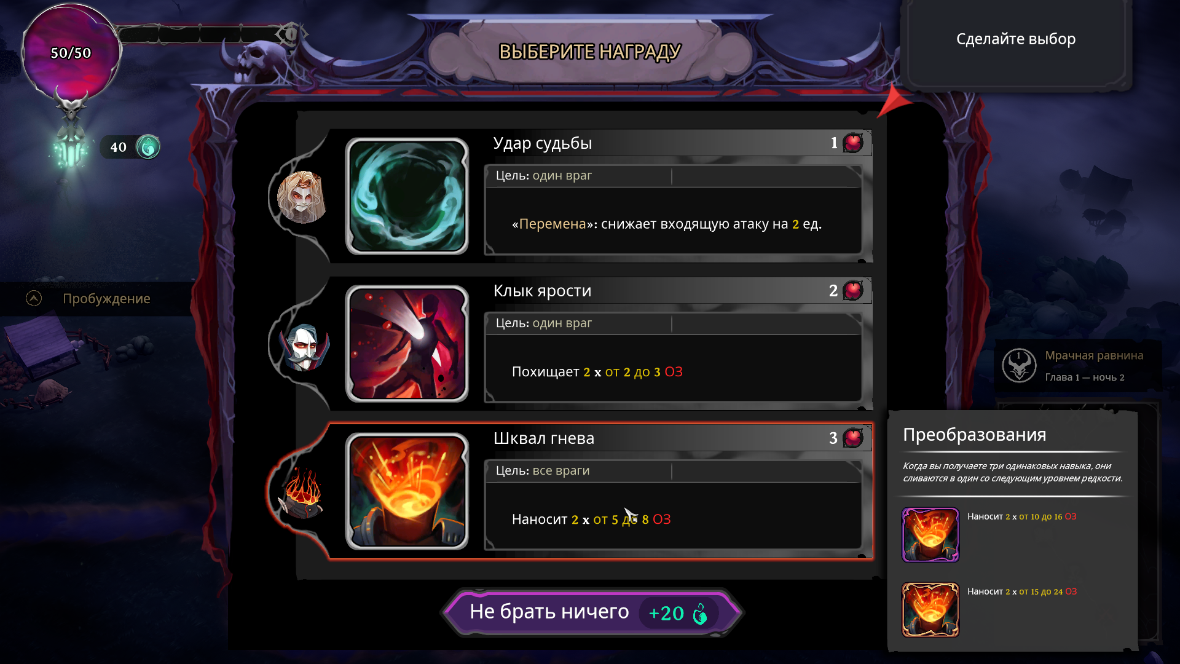Choose Не брать ничего button

592,612
